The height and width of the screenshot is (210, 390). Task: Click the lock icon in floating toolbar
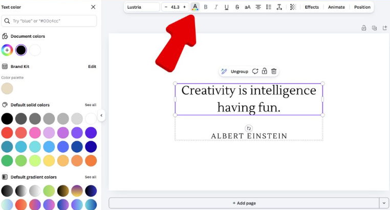click(x=265, y=72)
